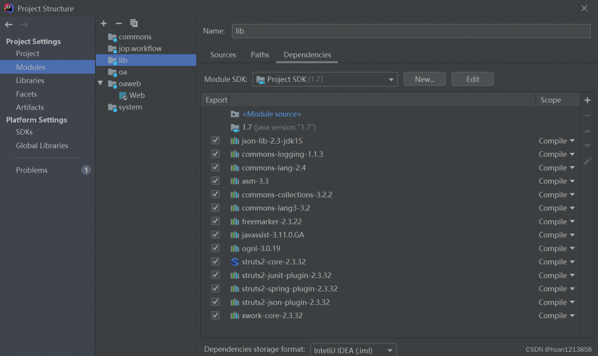Viewport: 598px width, 356px height.
Task: Click the asm-3.3 library icon
Action: click(x=235, y=181)
